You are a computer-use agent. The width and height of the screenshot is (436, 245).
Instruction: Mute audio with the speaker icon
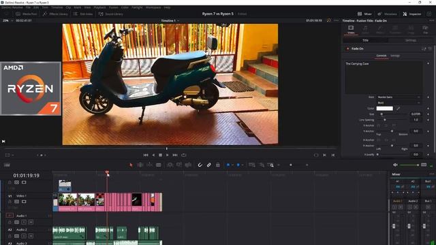click(395, 165)
